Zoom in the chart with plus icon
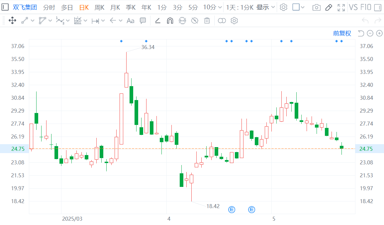Image resolution: width=384 pixels, height=225 pixels. pos(379,33)
